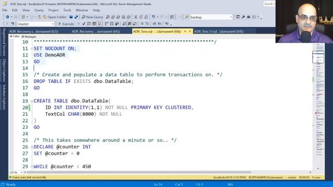Open the Solution Explorer side tab

4,97
